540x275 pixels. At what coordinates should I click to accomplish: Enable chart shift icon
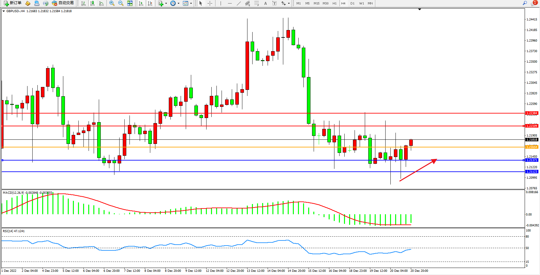point(150,3)
